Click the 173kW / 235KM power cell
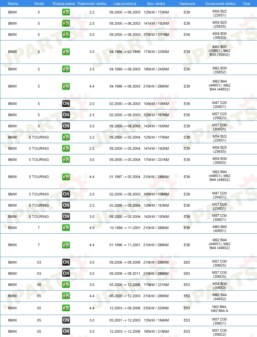The height and width of the screenshot is (337, 257). point(156,52)
